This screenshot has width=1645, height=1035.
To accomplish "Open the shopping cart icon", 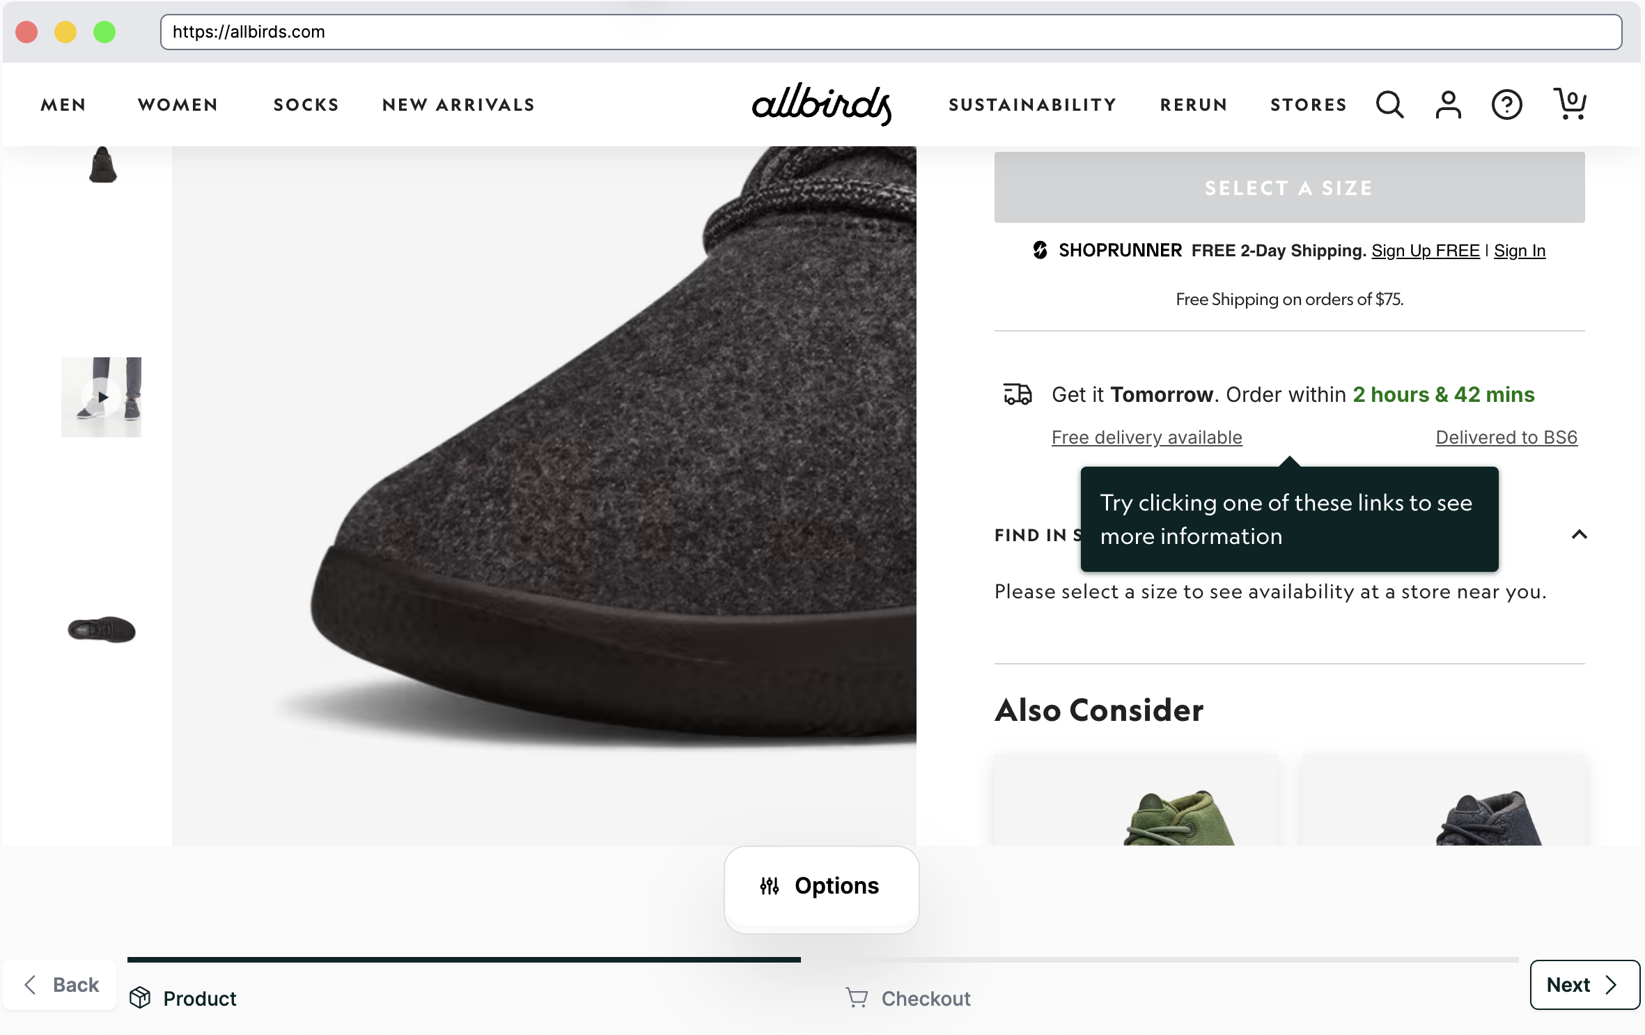I will [x=1569, y=104].
